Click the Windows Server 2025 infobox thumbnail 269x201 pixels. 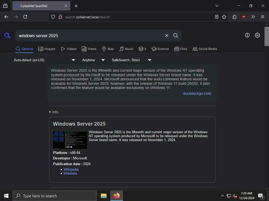point(70,140)
